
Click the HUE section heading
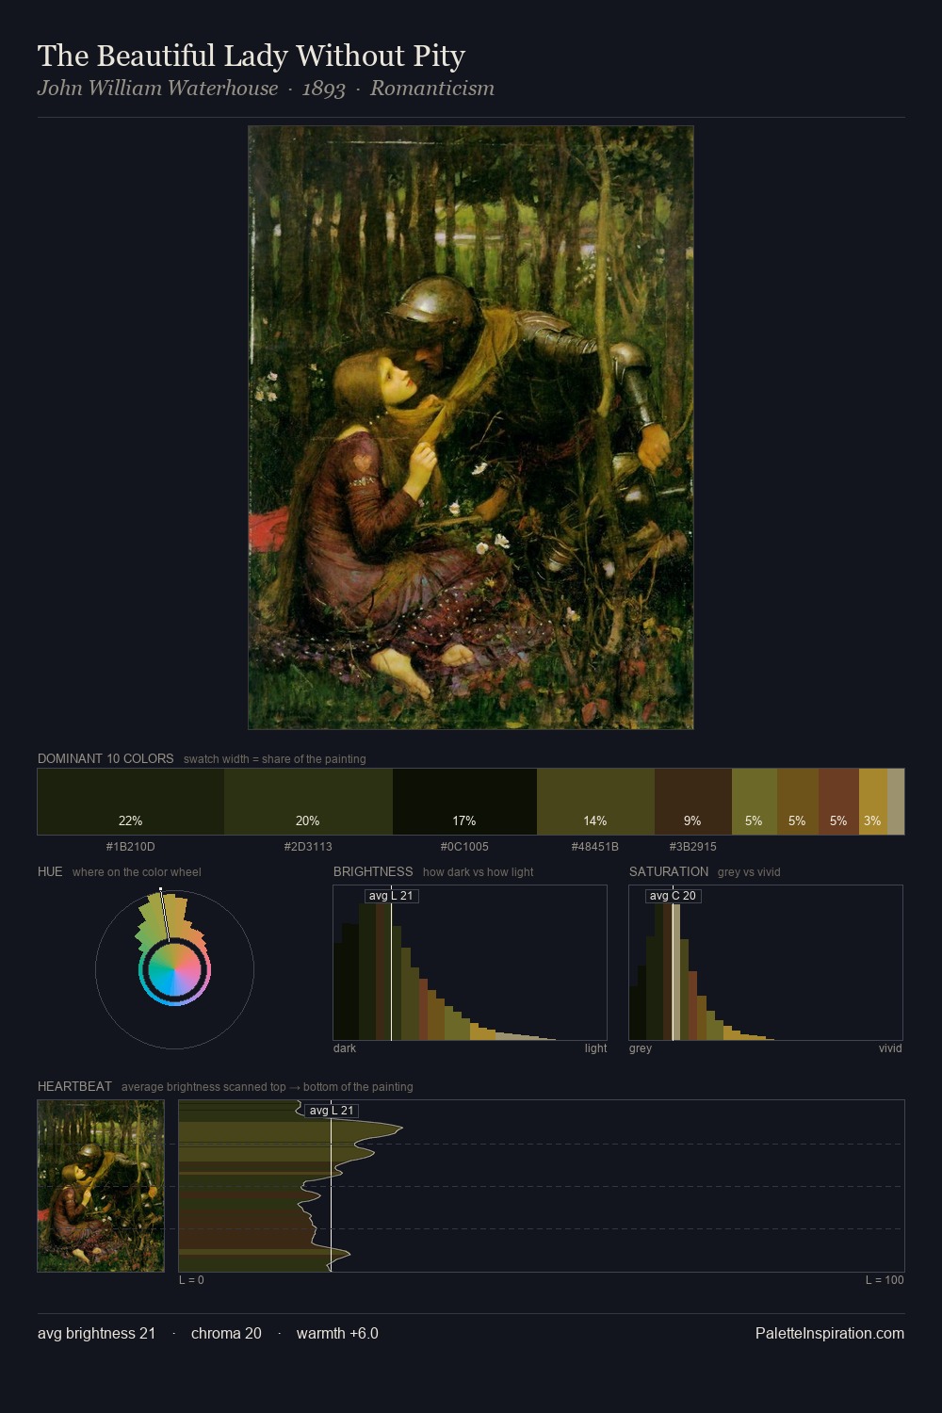[50, 871]
